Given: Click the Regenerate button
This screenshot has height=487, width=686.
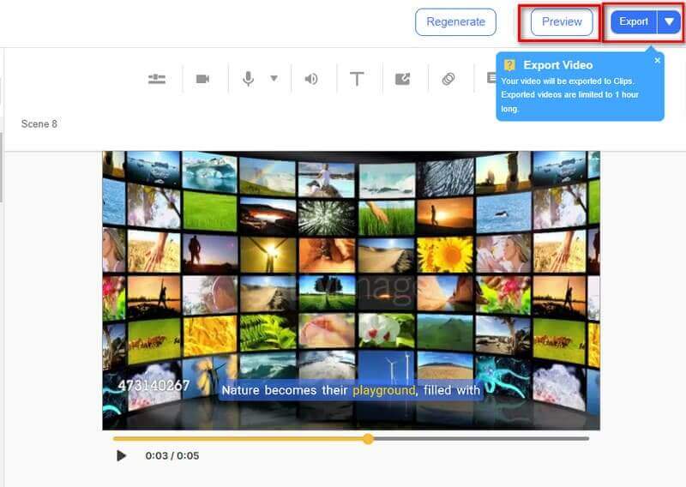Looking at the screenshot, I should pos(455,22).
